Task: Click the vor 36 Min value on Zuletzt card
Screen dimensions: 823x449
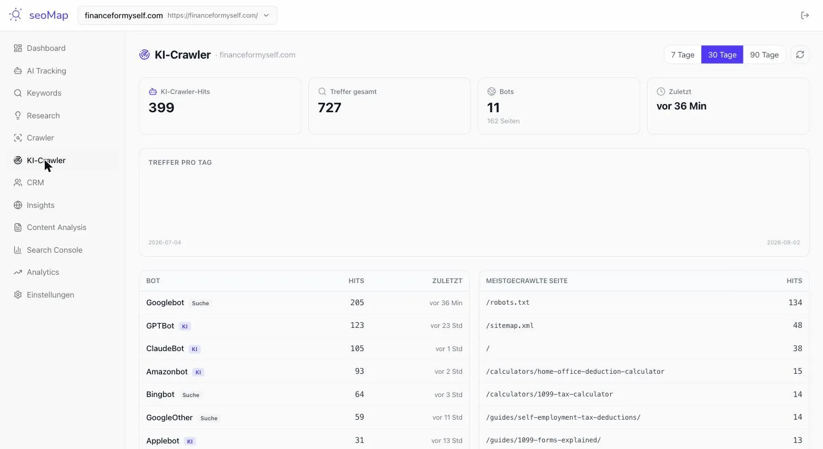Action: click(x=682, y=106)
